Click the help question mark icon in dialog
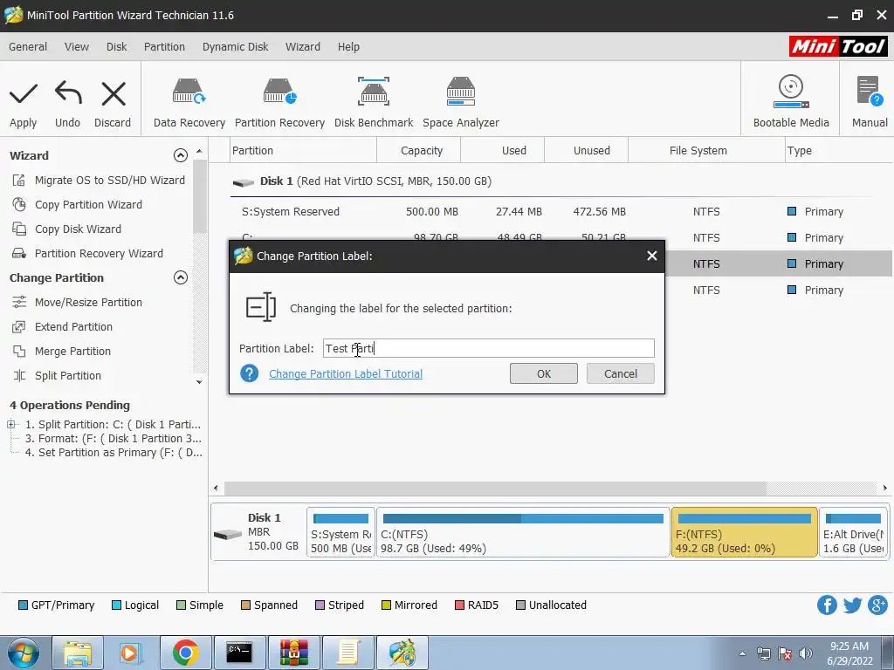 point(249,373)
